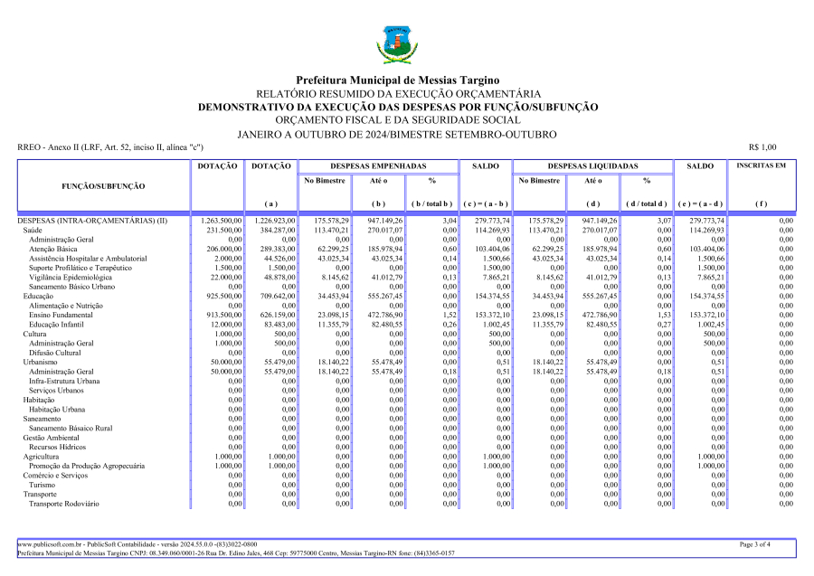
Task: Click the R$ 1,00 currency unit label
Action: (x=762, y=147)
